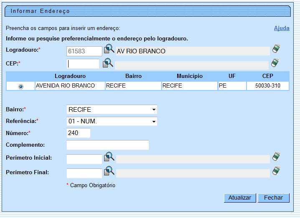Open Perímetro Final search magnifier icon
Image resolution: width=300 pixels, height=218 pixels.
109,171
